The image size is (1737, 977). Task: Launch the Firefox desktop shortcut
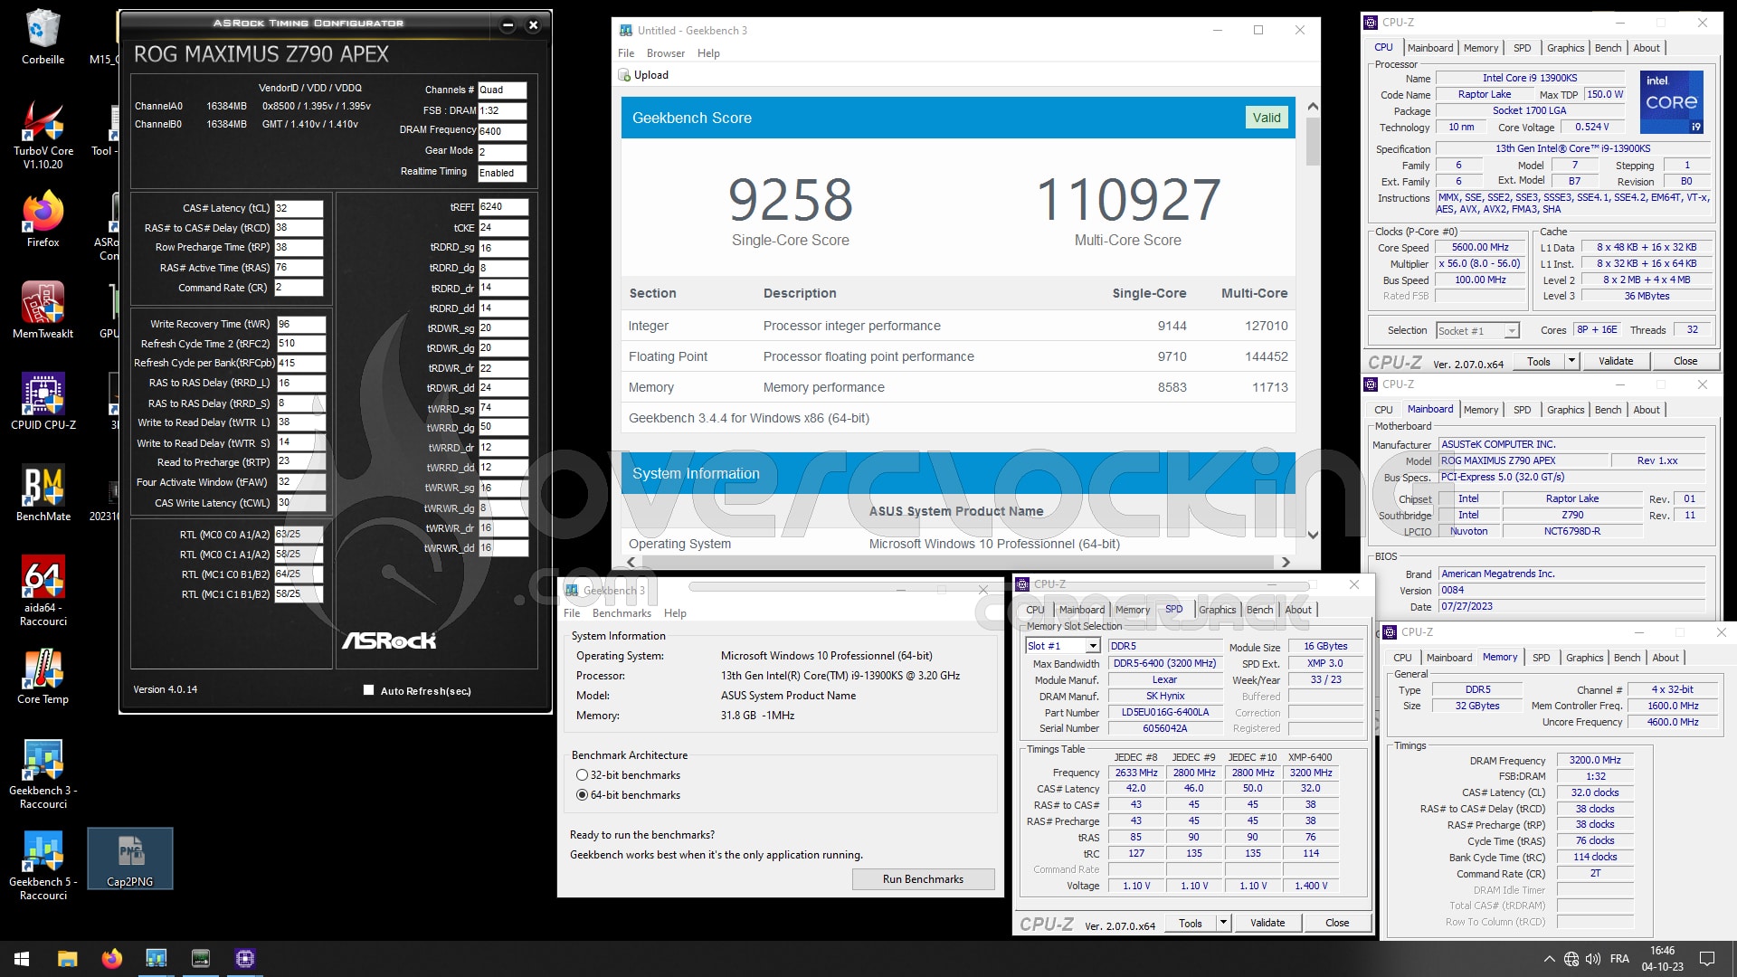pyautogui.click(x=43, y=220)
